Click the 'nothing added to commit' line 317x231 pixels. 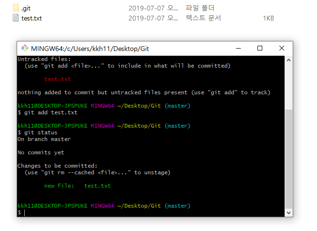pyautogui.click(x=144, y=92)
